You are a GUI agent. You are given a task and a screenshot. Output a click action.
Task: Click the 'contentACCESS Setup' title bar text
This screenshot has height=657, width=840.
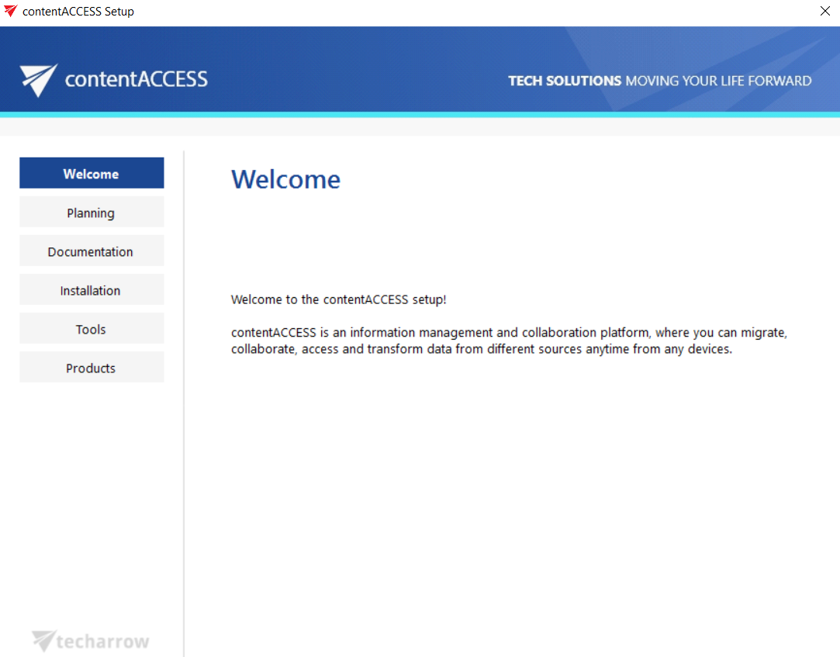point(78,12)
